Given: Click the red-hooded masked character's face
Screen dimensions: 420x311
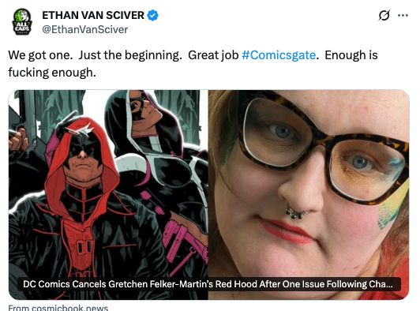Looking at the screenshot, I should (81, 159).
